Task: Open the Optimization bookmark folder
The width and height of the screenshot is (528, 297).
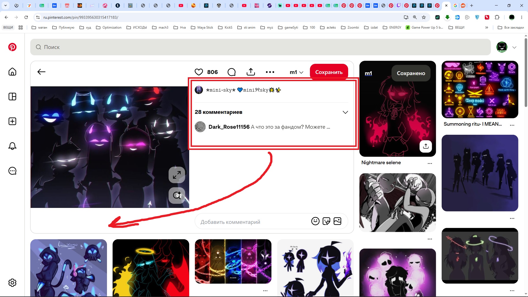Action: coord(109,28)
